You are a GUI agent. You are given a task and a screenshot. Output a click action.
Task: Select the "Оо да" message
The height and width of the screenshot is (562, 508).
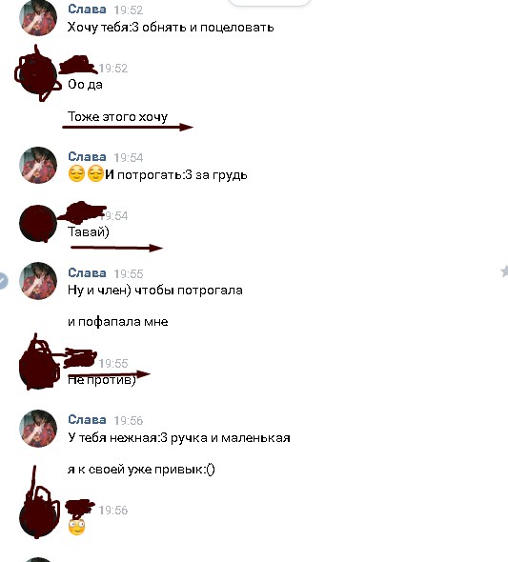85,85
